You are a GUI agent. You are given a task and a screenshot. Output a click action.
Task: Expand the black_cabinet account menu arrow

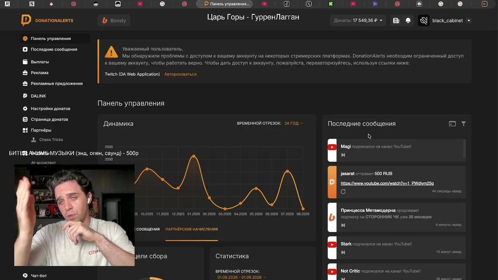click(469, 21)
